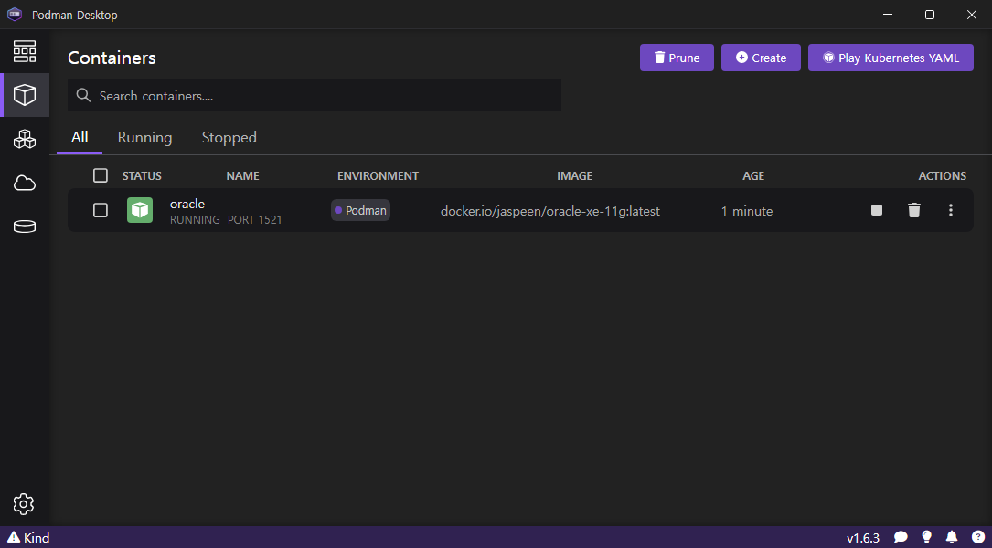Click Play Kubernetes YAML button
Screen dimensions: 992x548
tap(891, 58)
